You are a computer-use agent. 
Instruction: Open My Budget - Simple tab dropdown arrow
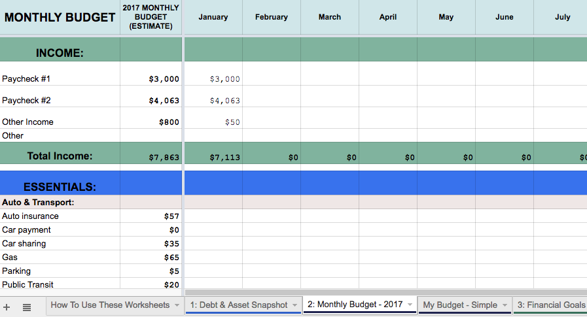click(x=505, y=305)
